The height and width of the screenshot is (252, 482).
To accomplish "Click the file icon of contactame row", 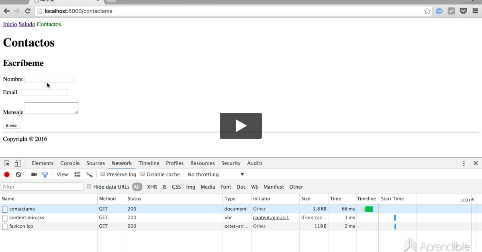I will pyautogui.click(x=5, y=209).
